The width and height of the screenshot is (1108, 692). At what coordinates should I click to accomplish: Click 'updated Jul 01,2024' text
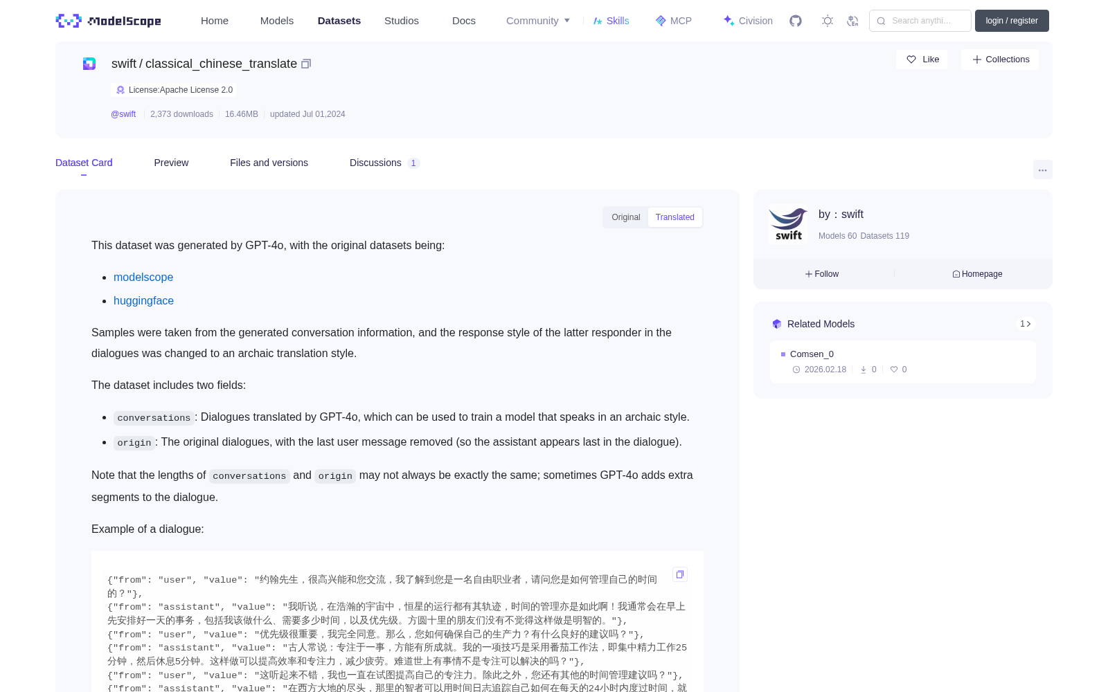tap(307, 114)
